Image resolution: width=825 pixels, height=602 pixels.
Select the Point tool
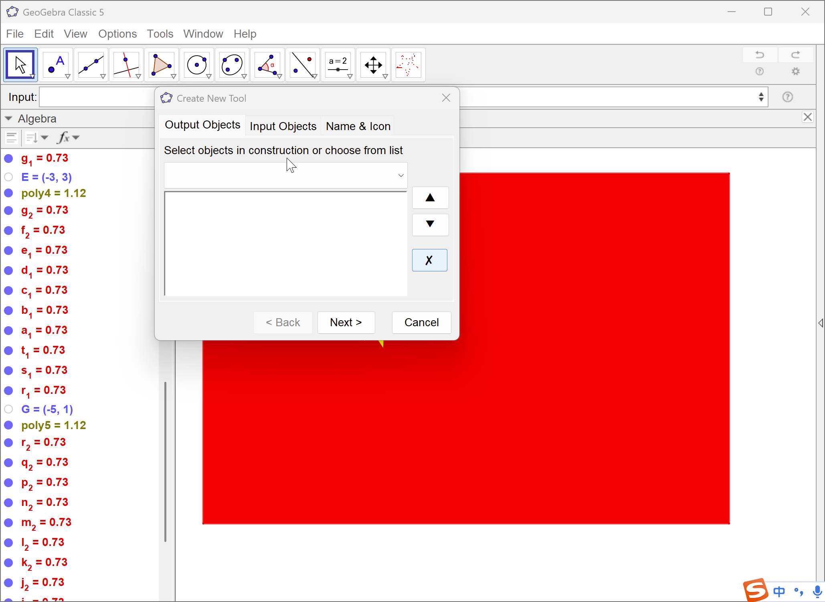(56, 65)
